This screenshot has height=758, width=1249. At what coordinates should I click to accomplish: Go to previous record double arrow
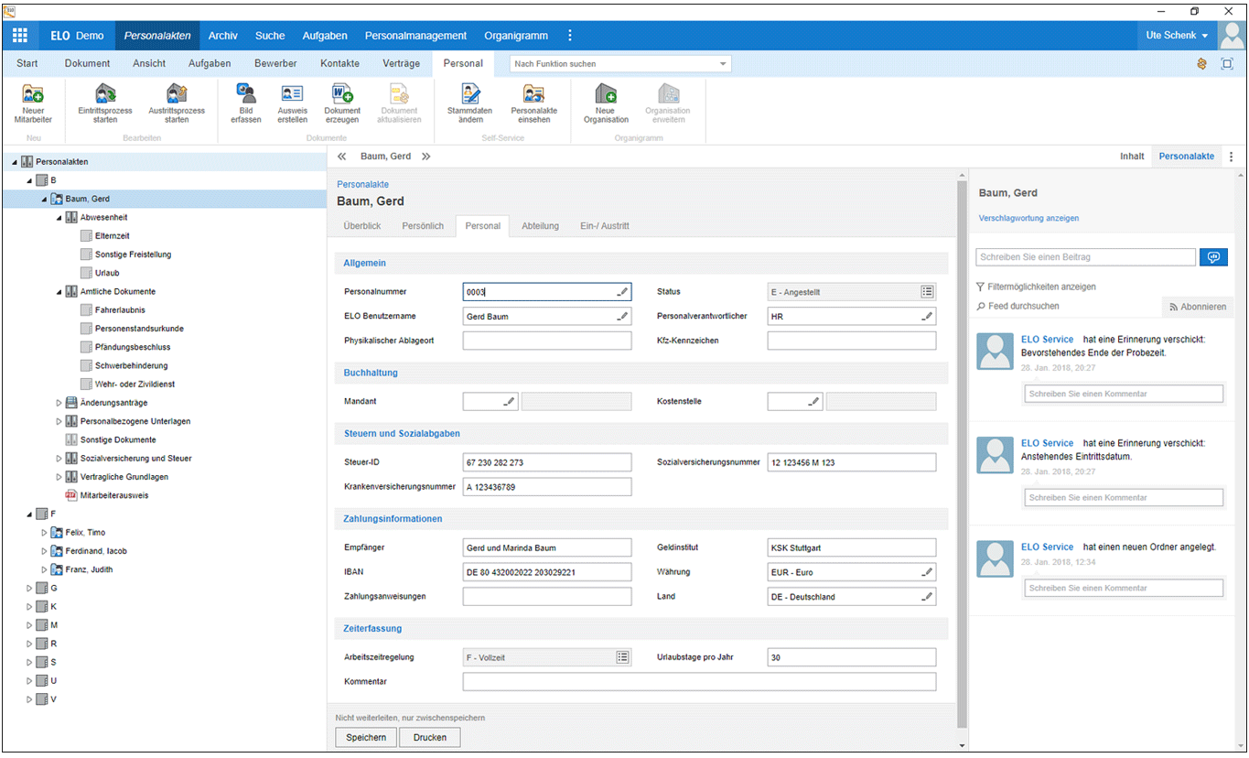click(x=342, y=157)
